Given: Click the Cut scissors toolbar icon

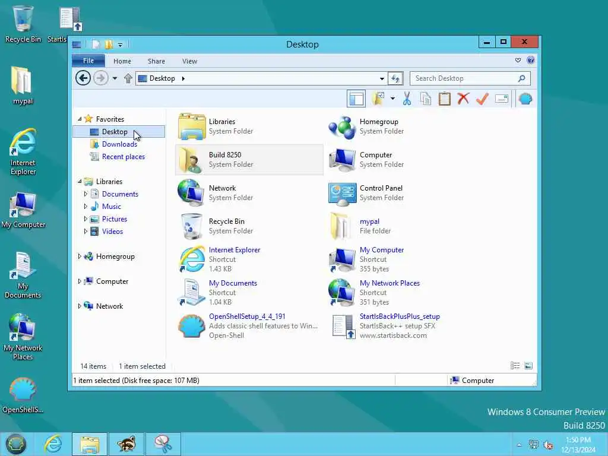Looking at the screenshot, I should (x=407, y=99).
